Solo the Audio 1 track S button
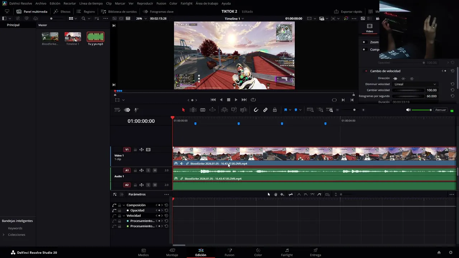Viewport: 459px width, 258px height. (x=148, y=171)
